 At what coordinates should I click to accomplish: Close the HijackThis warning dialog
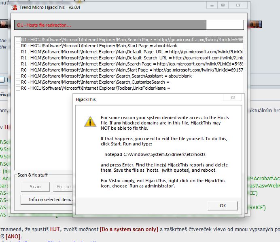[233, 97]
